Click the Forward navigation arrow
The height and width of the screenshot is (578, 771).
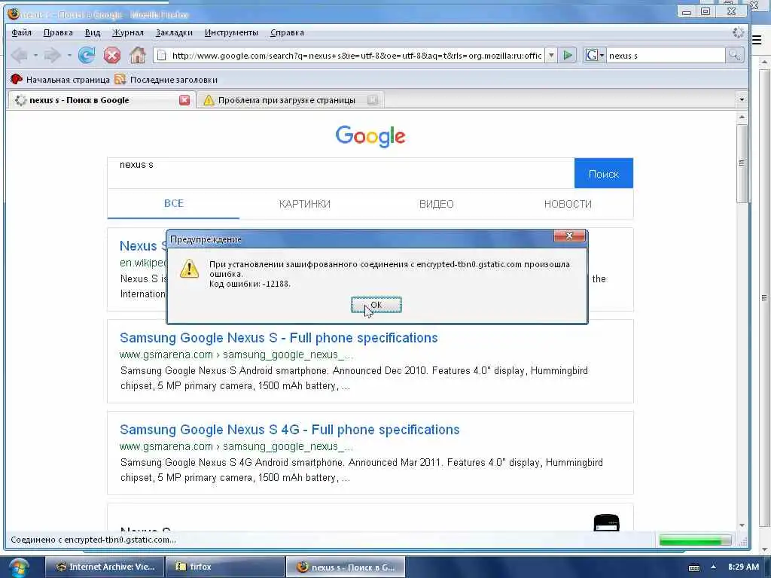click(x=52, y=55)
